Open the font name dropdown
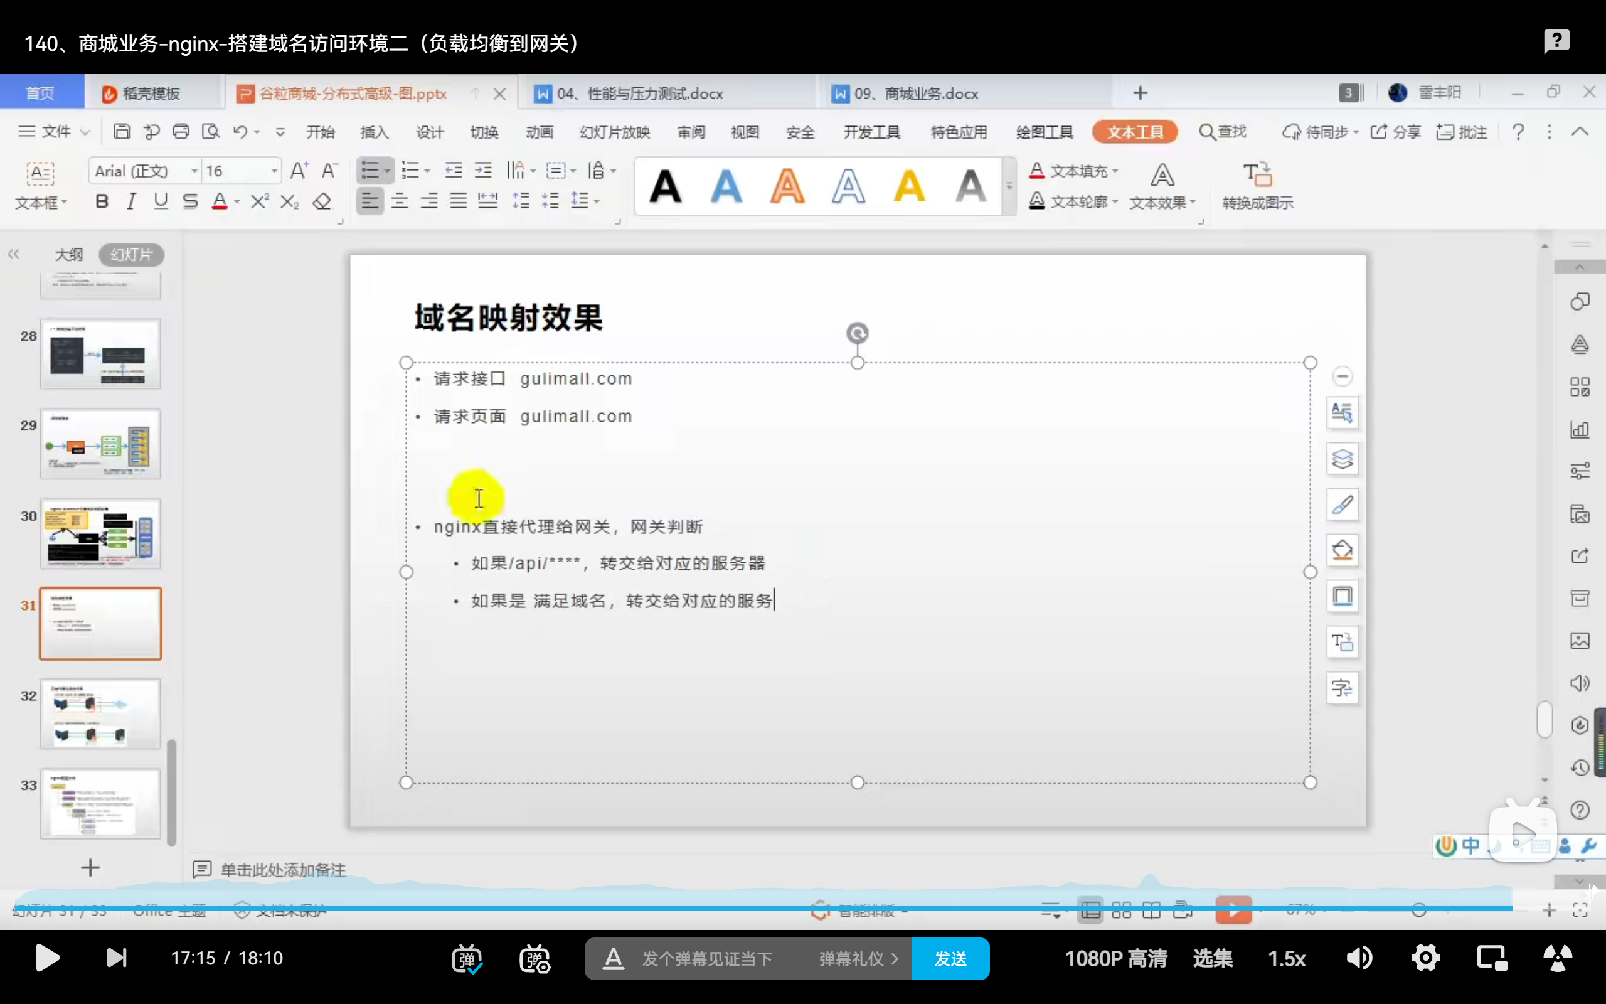Viewport: 1606px width, 1004px height. tap(194, 171)
